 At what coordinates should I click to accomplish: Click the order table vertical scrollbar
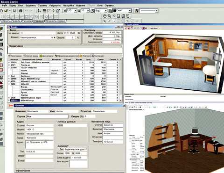[x=120, y=80]
